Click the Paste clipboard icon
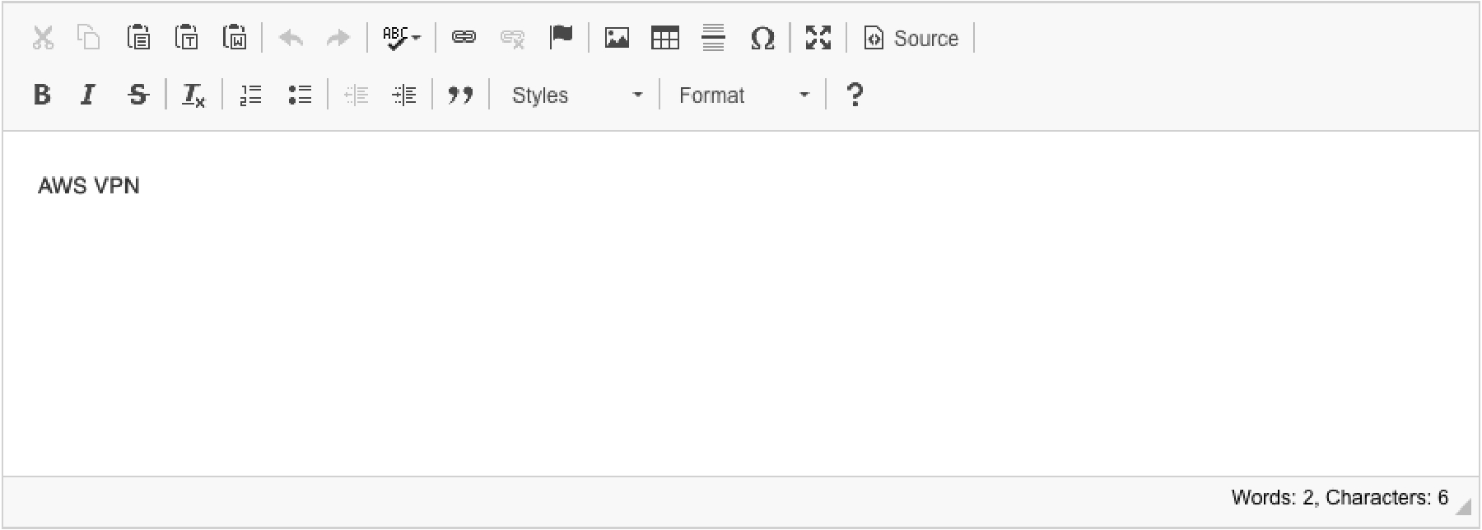1482x530 pixels. [139, 38]
